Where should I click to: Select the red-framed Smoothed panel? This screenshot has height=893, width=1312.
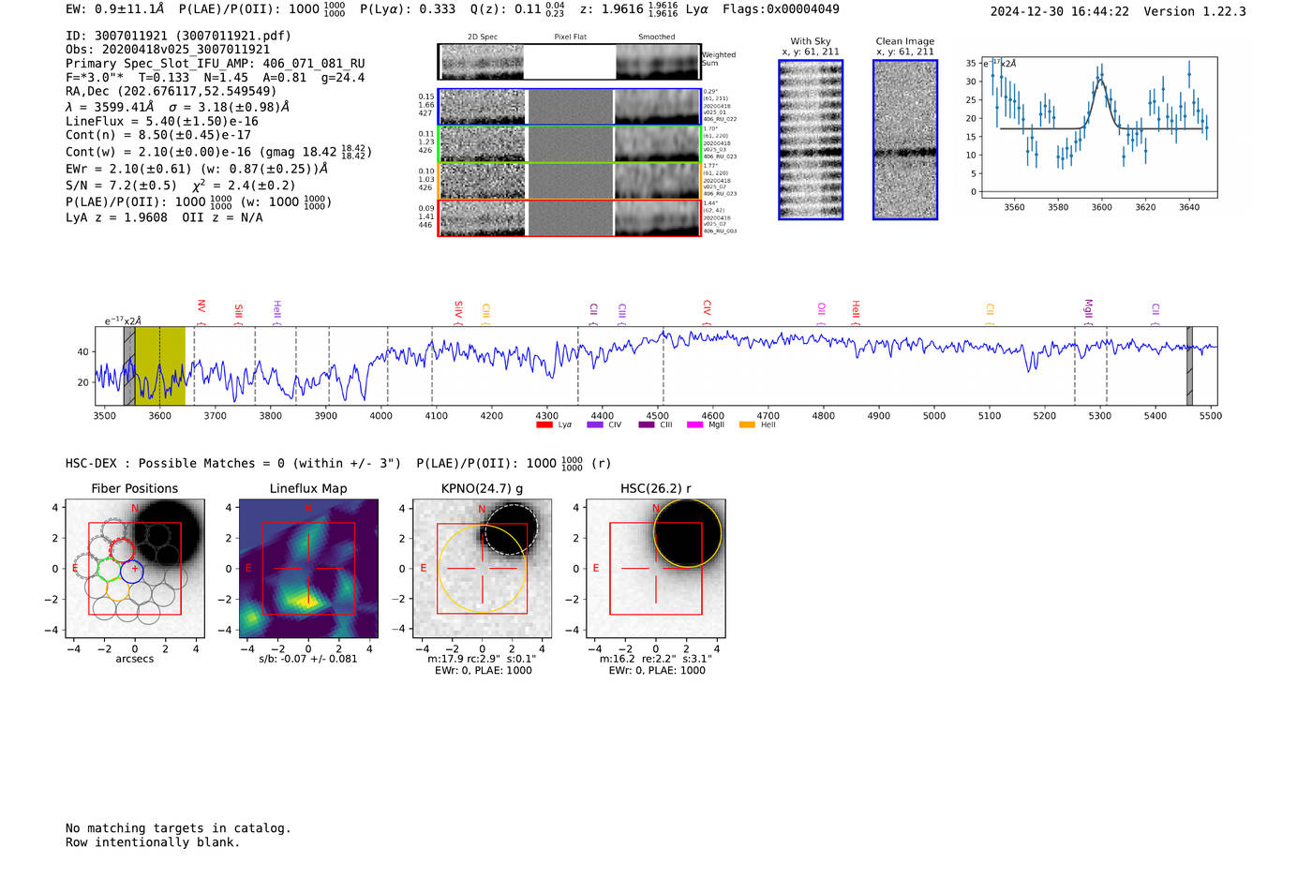(x=657, y=217)
